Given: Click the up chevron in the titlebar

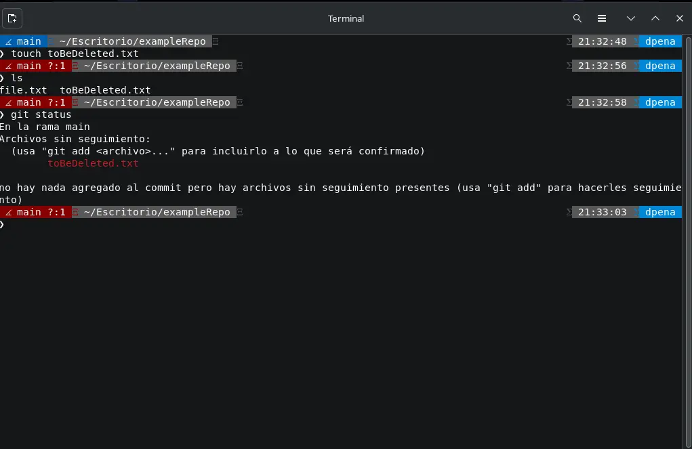Looking at the screenshot, I should pos(655,18).
